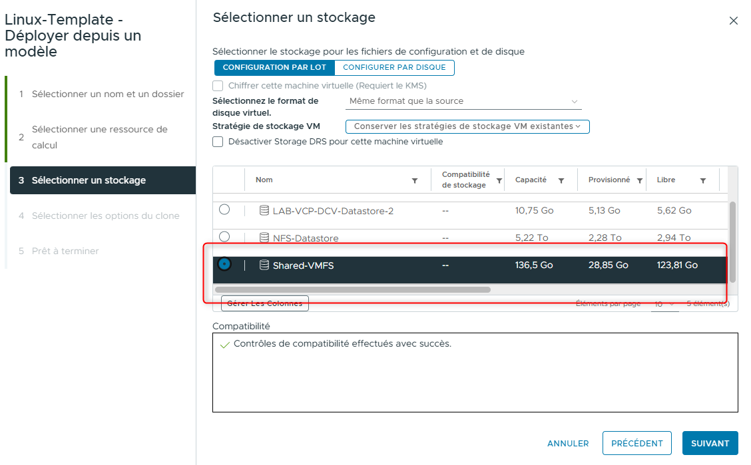This screenshot has width=751, height=465.
Task: Open the virtual disk format dropdown
Action: (x=463, y=101)
